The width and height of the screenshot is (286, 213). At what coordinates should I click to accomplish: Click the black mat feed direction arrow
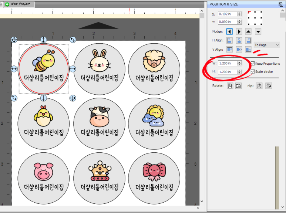pyautogui.click(x=98, y=26)
